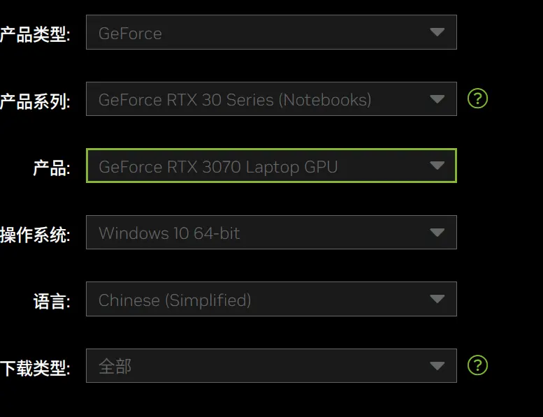
Task: Click the 产品类型 label
Action: (35, 34)
